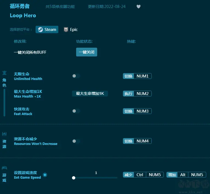
Task: Enable the Unlimited Health toggle
Action: coord(76,76)
